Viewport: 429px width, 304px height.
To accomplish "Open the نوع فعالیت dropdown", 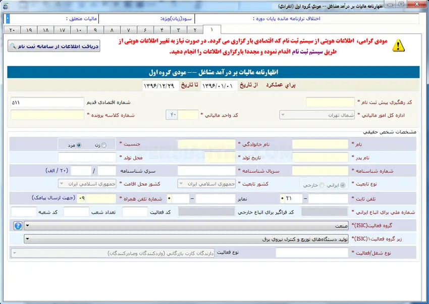I will click(x=113, y=253).
